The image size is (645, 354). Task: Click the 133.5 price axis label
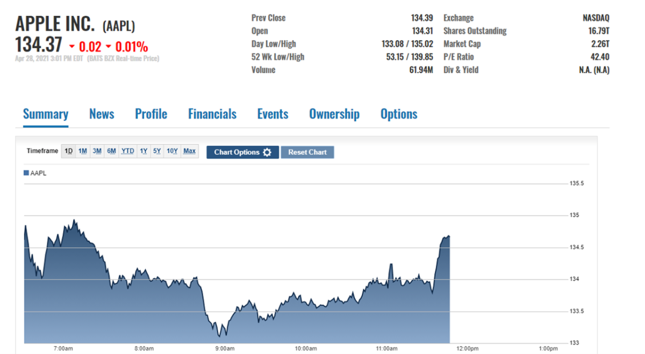(577, 311)
